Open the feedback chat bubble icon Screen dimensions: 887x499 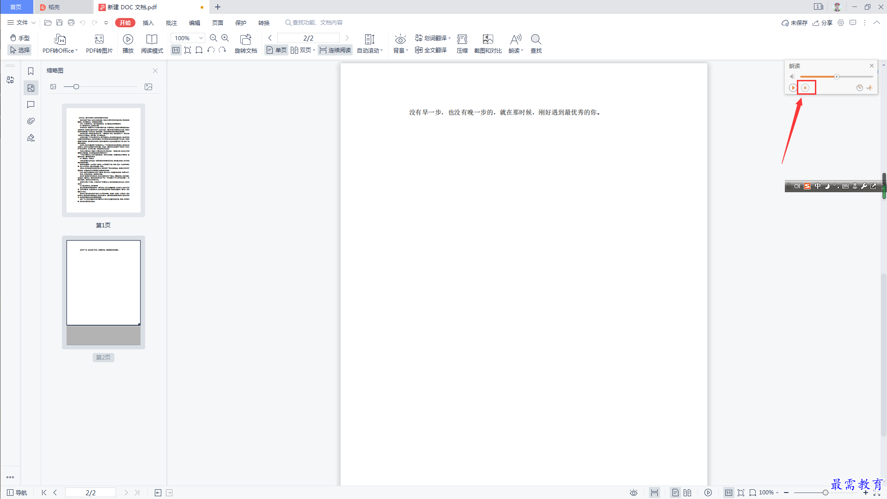coord(853,23)
